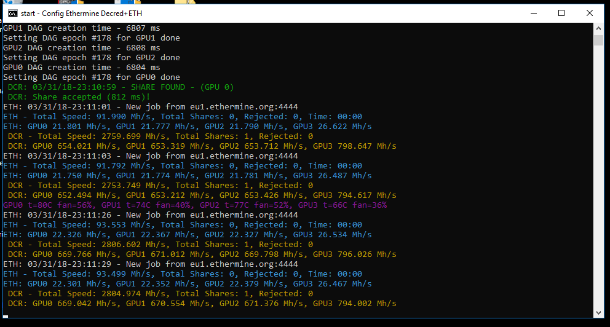This screenshot has height=327, width=610.
Task: Click the DCR line with GPU0 652.494 Mh/s
Action: point(202,195)
